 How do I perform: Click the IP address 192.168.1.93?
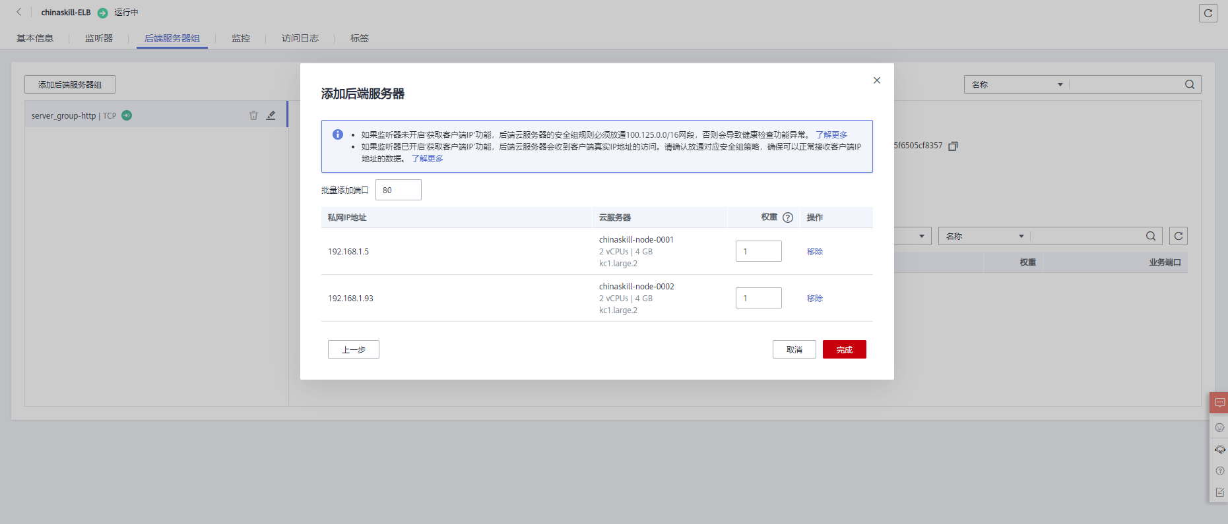pos(350,298)
